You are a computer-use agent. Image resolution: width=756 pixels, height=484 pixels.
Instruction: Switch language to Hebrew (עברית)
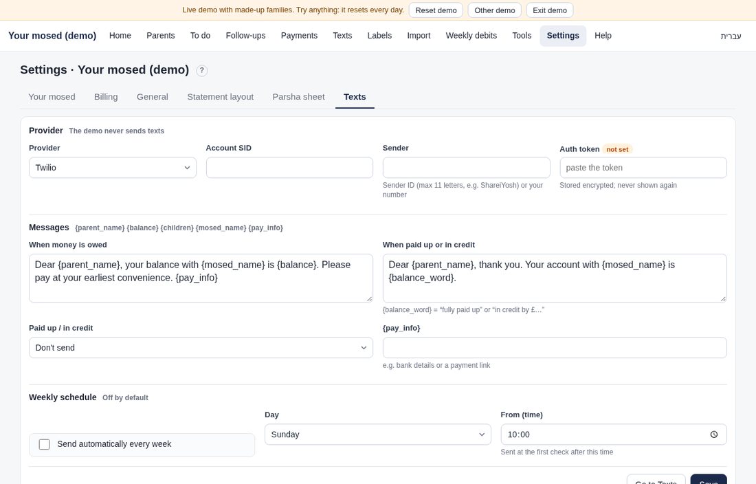(x=731, y=36)
